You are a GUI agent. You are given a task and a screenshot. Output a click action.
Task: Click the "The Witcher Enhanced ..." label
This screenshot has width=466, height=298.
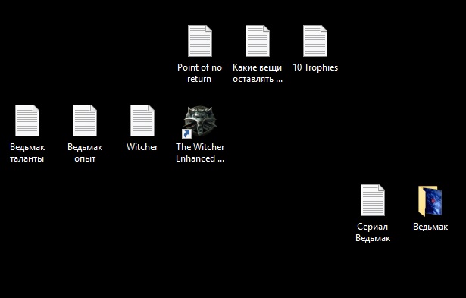[x=200, y=153]
